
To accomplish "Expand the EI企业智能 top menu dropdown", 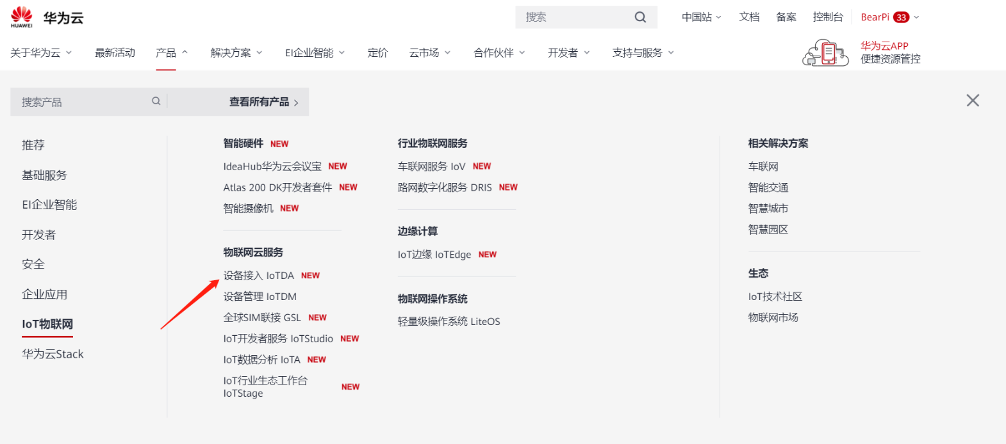I will tap(315, 52).
